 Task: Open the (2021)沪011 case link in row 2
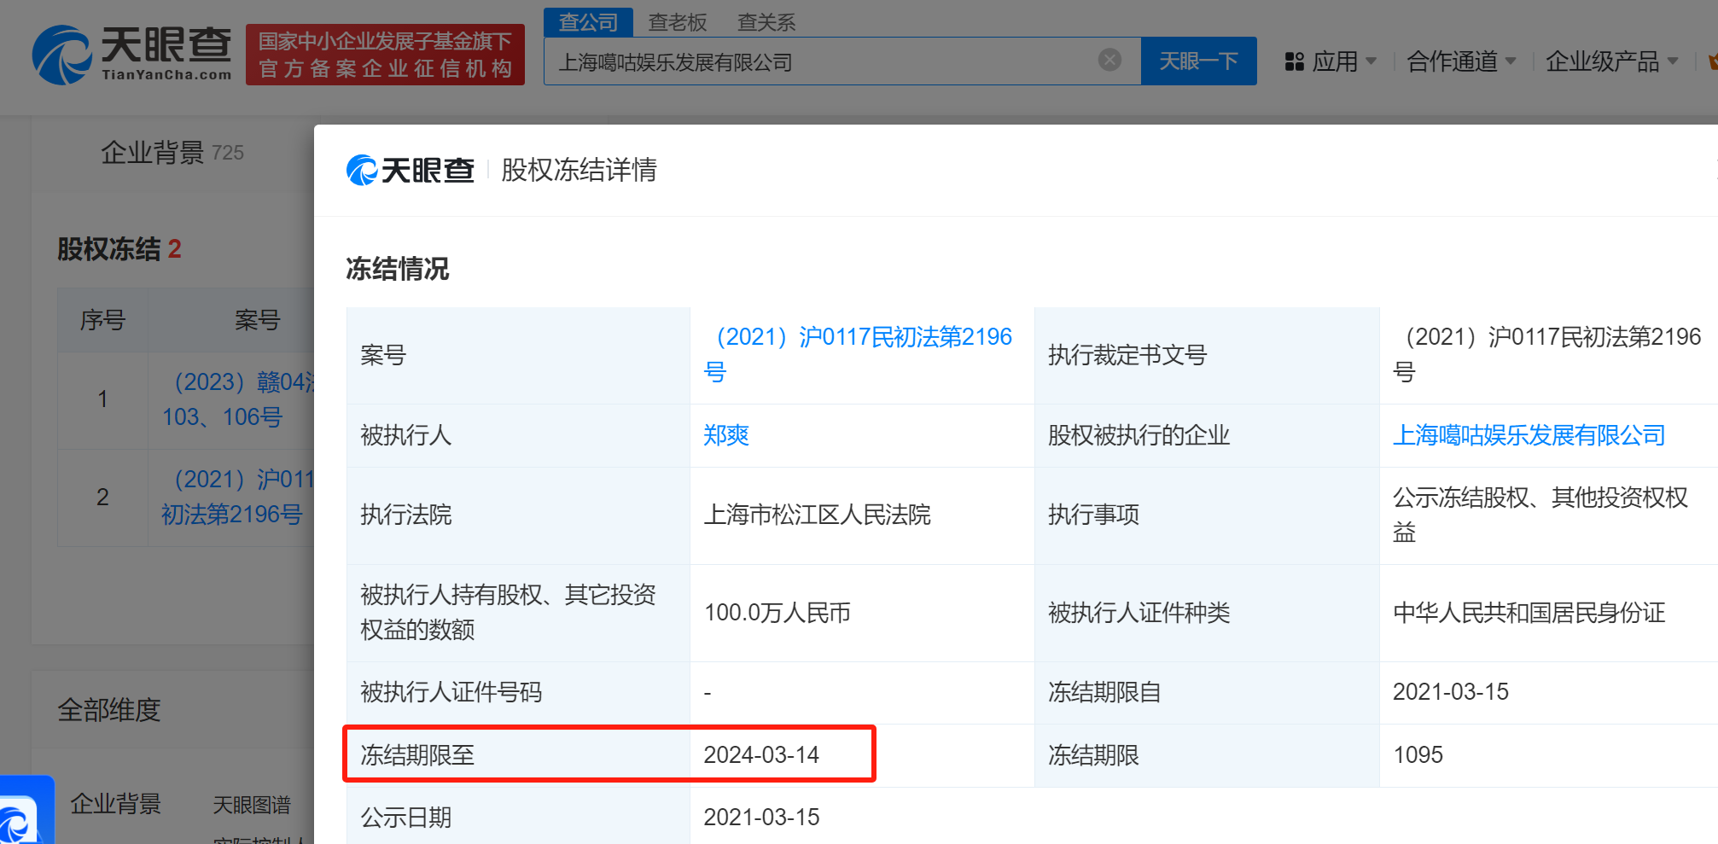tap(238, 497)
